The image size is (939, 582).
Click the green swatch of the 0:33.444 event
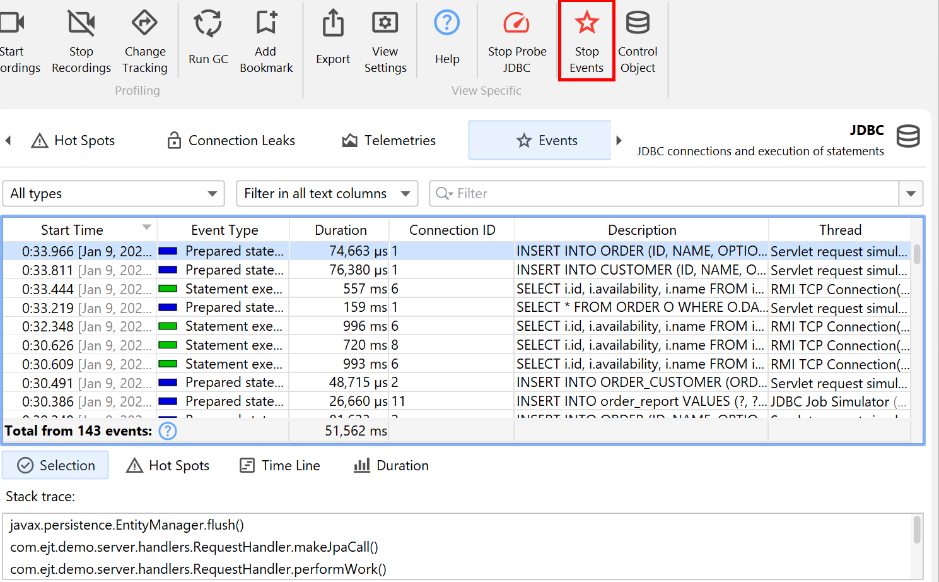(x=168, y=289)
